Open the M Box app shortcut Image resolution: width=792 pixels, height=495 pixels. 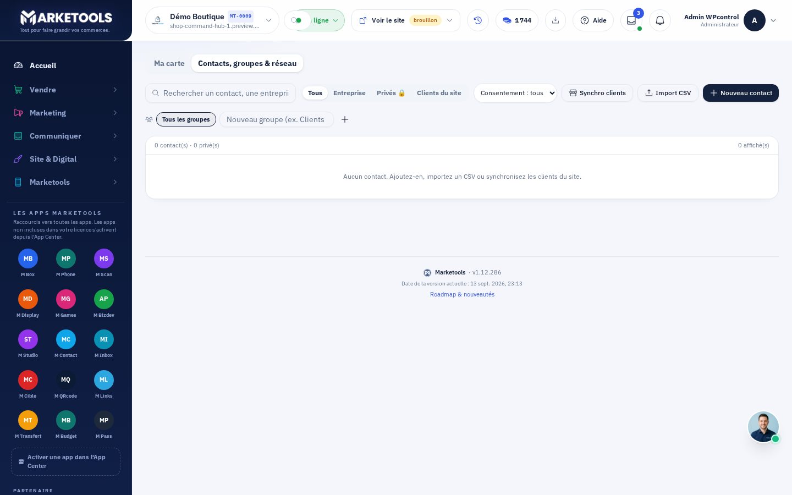click(28, 263)
